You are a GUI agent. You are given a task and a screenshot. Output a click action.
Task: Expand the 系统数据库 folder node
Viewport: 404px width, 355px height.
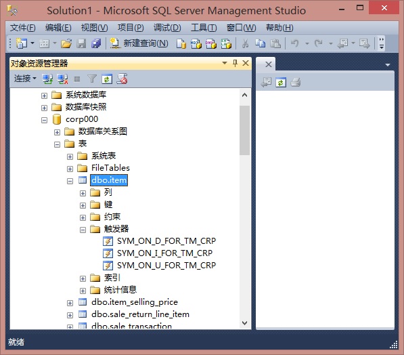coord(44,96)
